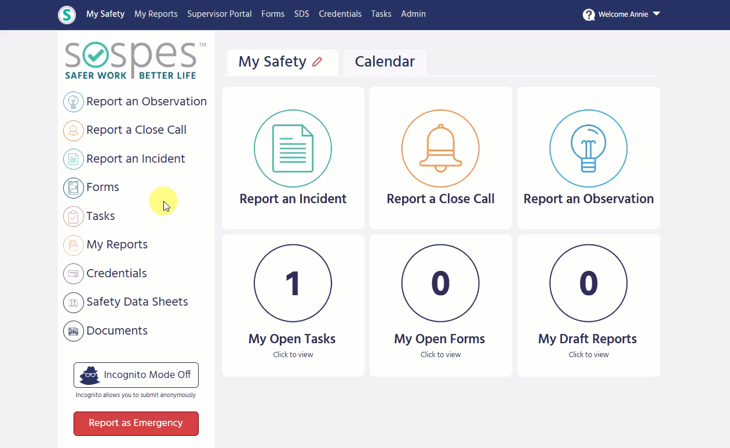The image size is (730, 448).
Task: Open the My Open Tasks counter tile
Action: tap(293, 305)
